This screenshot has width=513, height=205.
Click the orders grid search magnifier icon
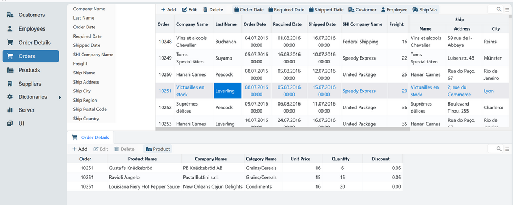499,9
